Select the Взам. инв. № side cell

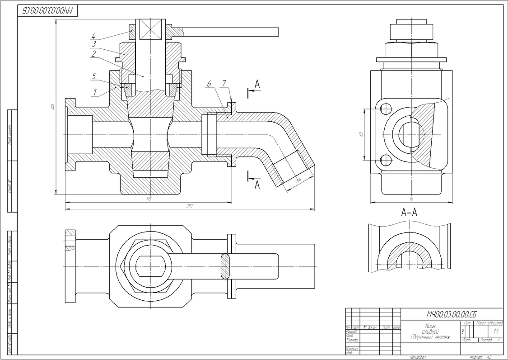[10, 293]
